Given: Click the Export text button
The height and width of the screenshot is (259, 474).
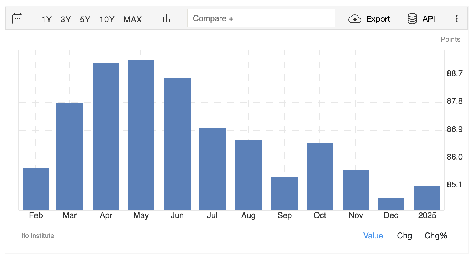Looking at the screenshot, I should (x=378, y=19).
